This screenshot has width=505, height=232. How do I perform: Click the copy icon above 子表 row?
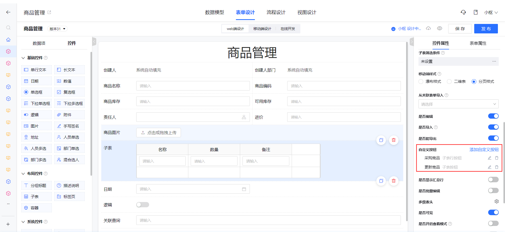(x=381, y=140)
